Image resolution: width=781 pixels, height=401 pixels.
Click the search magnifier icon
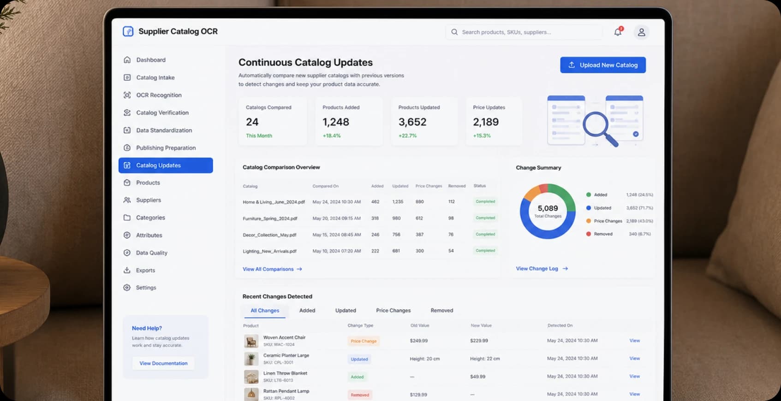[x=454, y=32]
